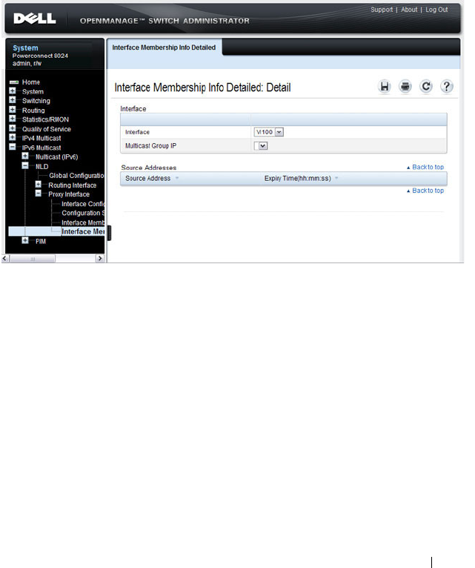Select Configuration Summary under Proxy Interface

pyautogui.click(x=83, y=213)
